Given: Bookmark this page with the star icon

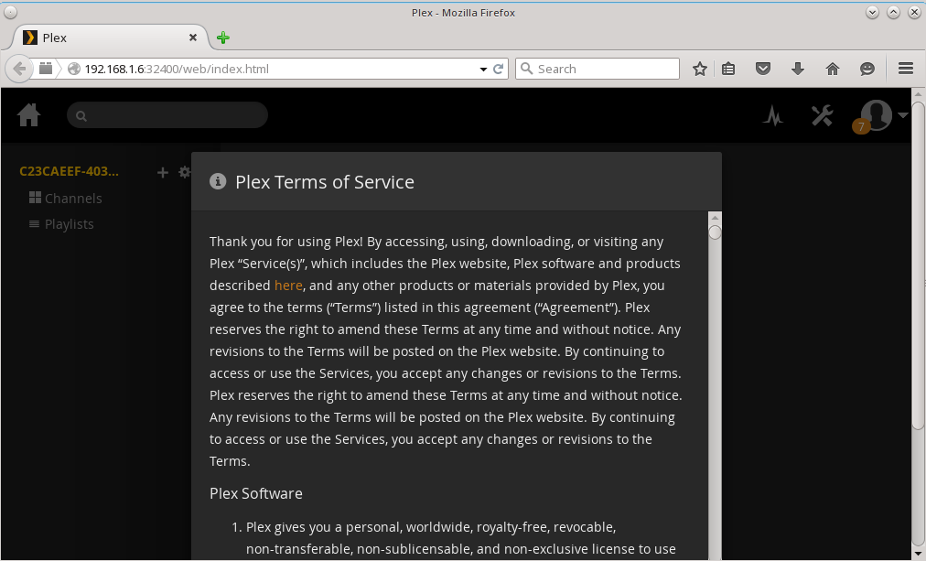Looking at the screenshot, I should pos(700,69).
